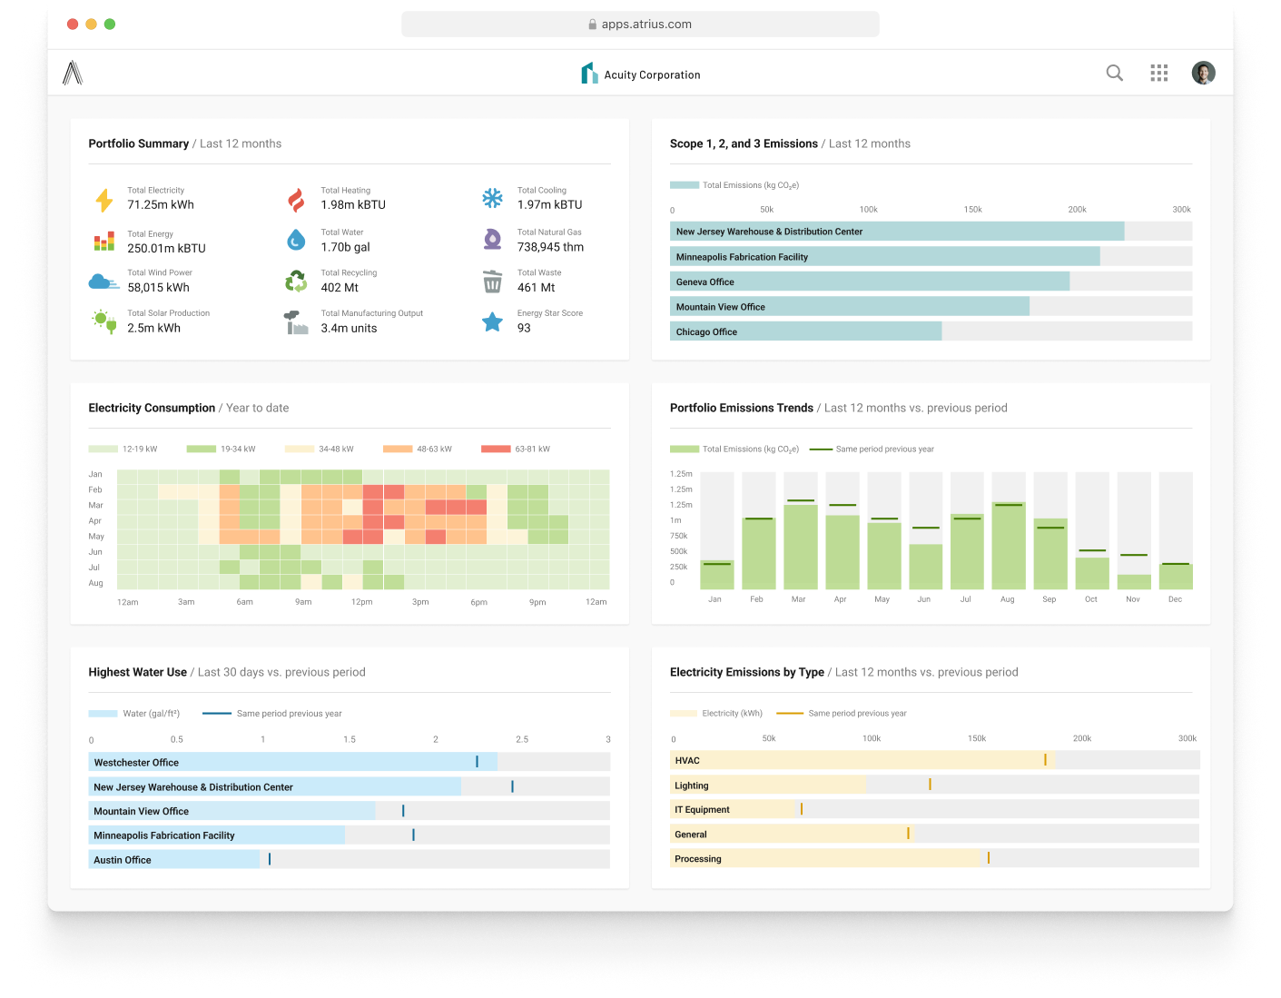This screenshot has width=1281, height=998.
Task: Select the Total Heating flame icon
Action: tap(296, 200)
